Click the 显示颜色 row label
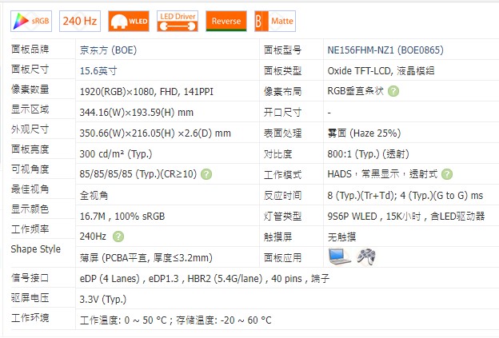 (30, 209)
